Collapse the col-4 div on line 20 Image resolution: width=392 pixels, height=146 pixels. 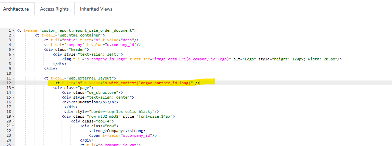click(13, 121)
